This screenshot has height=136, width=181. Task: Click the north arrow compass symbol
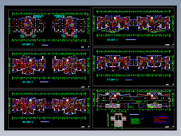(88, 14)
